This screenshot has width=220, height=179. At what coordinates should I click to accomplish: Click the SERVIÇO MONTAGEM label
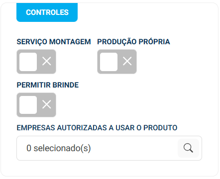tap(54, 42)
